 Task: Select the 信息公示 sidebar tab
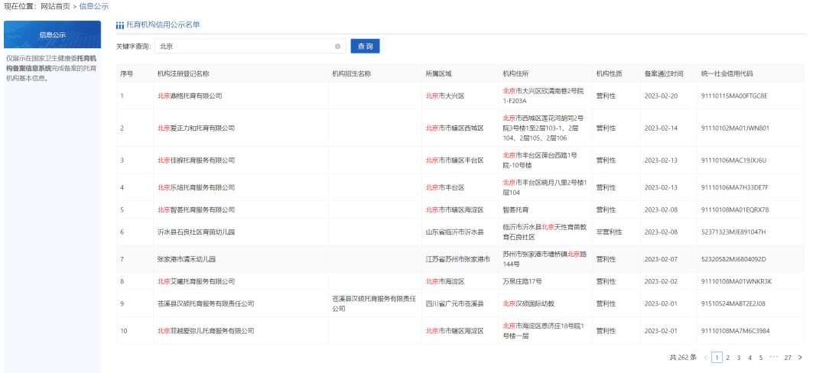pos(52,34)
